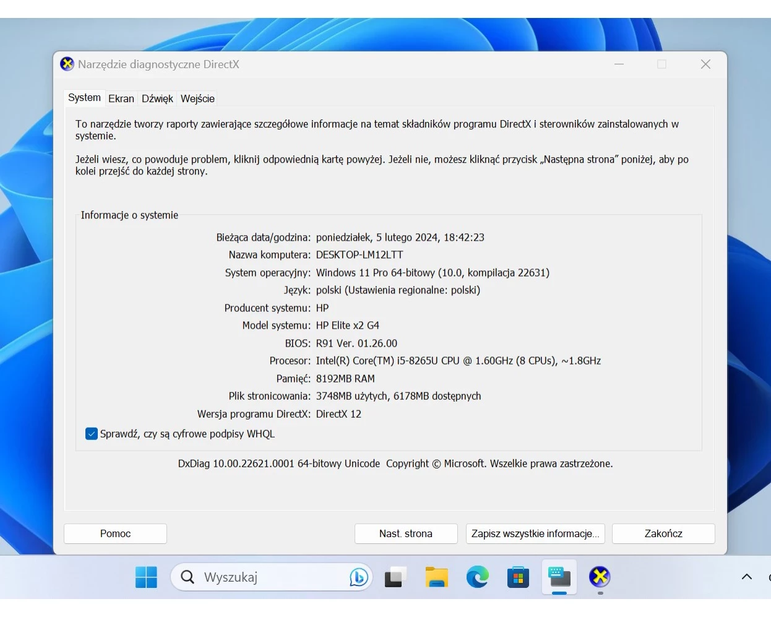Expand the hidden system tray icons chevron
The image size is (771, 617).
747,577
